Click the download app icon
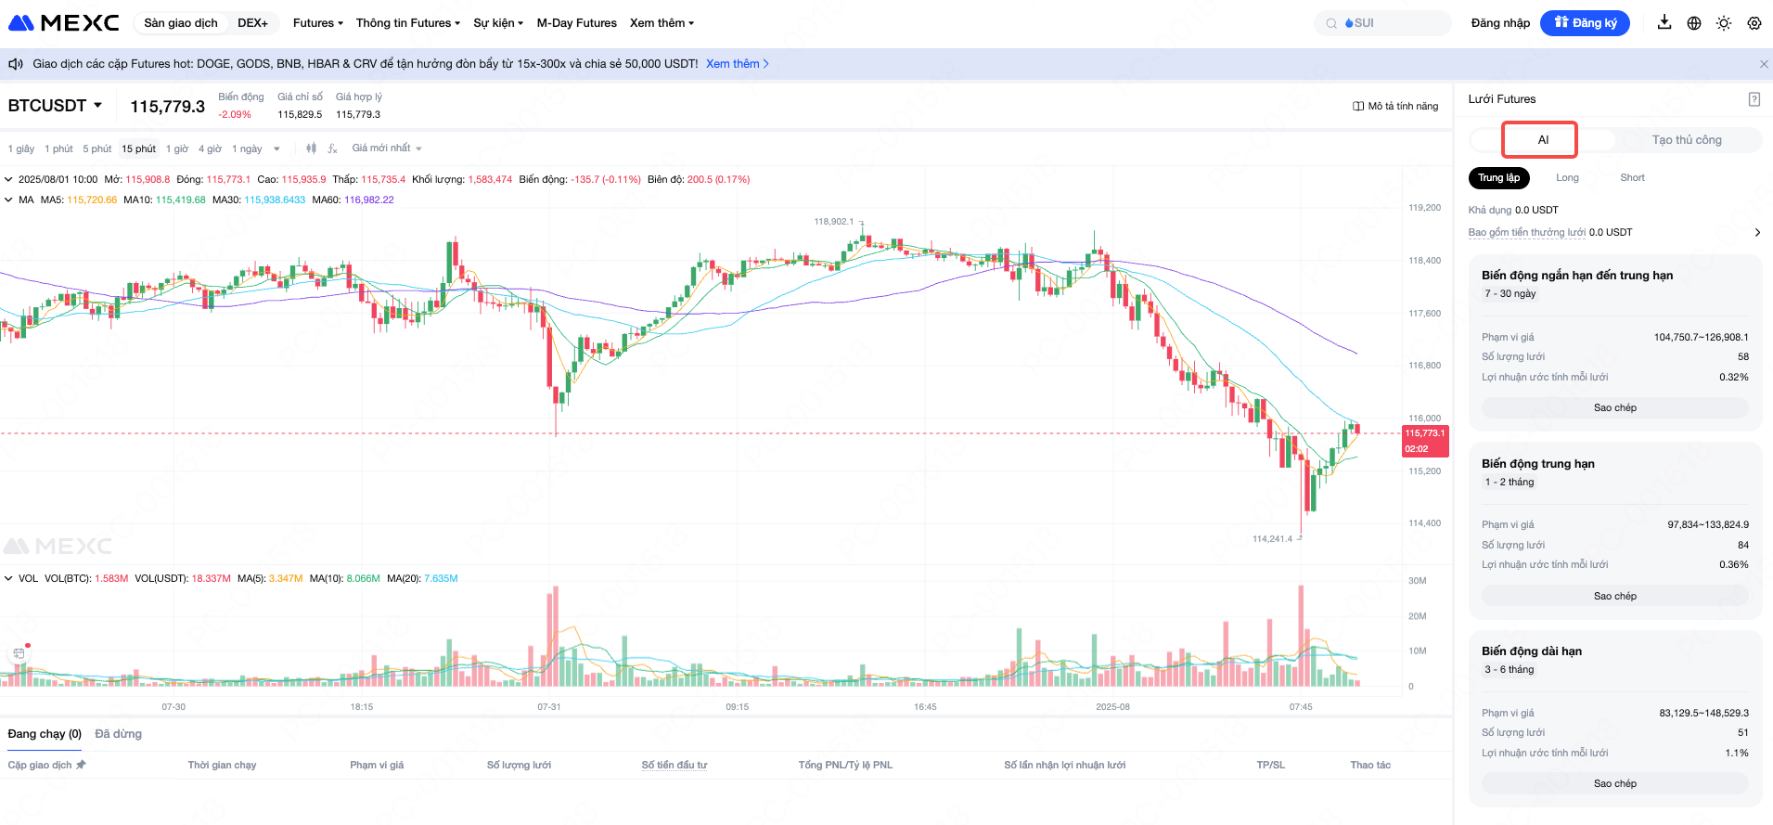Screen dimensions: 1773x825 (x=1664, y=23)
